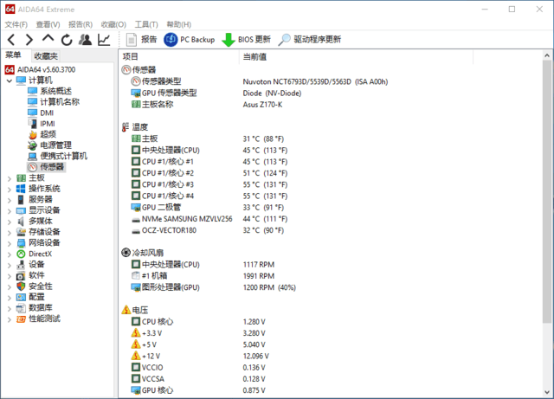Select the AIDA64 v5.60.3700 root icon
The image size is (554, 399).
point(10,69)
